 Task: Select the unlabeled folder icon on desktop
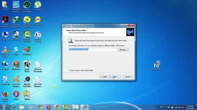[5, 5]
